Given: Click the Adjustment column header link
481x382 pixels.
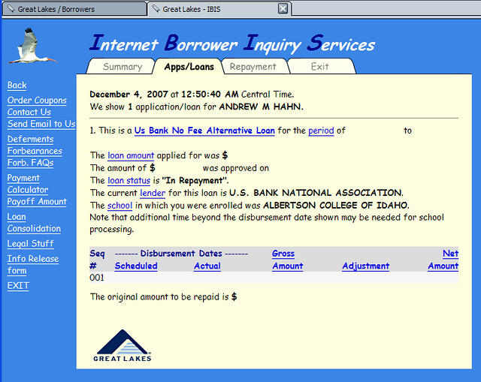Looking at the screenshot, I should click(x=366, y=266).
